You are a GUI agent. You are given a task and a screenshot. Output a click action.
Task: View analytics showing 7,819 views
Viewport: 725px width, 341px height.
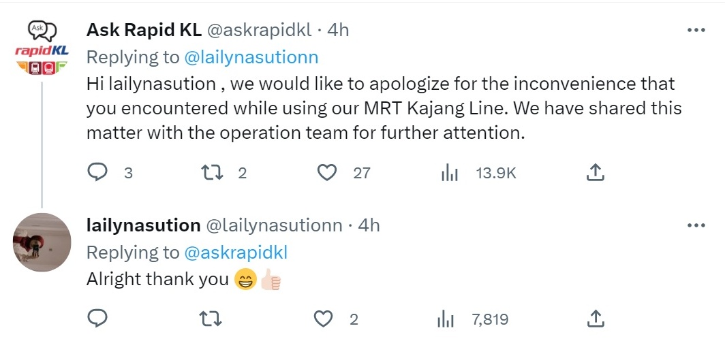445,319
